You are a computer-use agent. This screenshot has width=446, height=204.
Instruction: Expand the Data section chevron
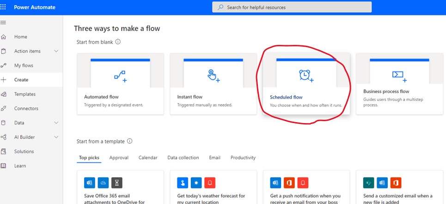(x=56, y=123)
